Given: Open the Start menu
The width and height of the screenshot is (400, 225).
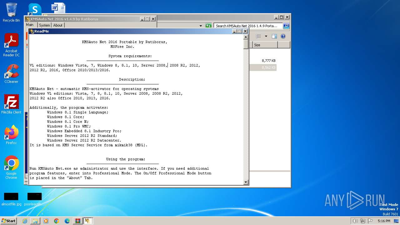Looking at the screenshot, I should pyautogui.click(x=9, y=221).
